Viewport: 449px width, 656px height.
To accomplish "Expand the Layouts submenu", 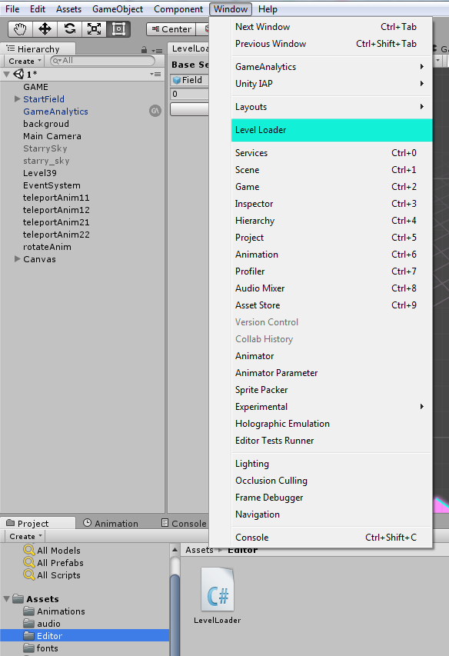I will click(x=331, y=107).
